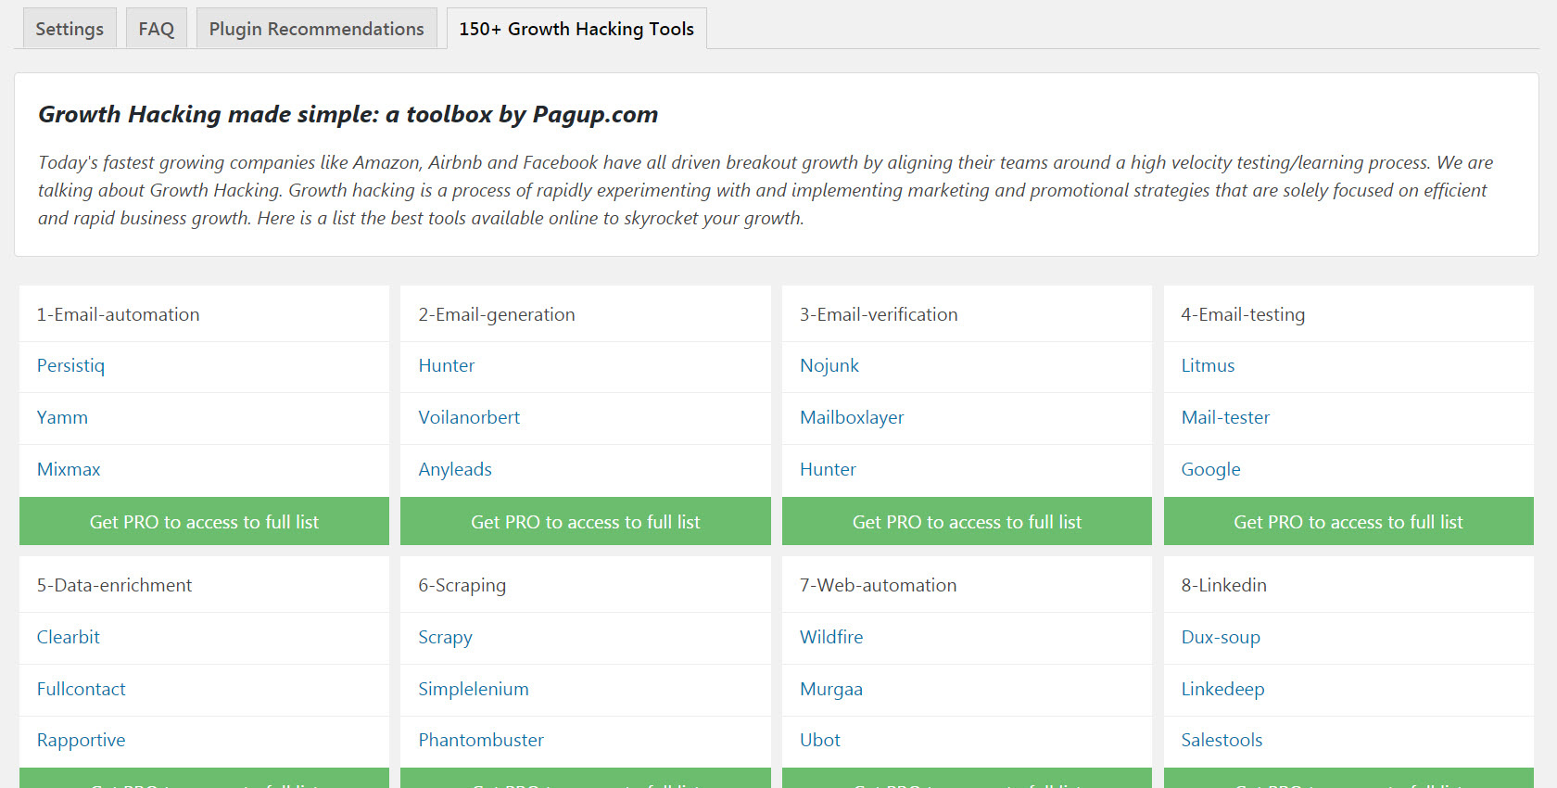The image size is (1557, 788).
Task: Open the Dux-soup Linkedin link
Action: pos(1221,637)
